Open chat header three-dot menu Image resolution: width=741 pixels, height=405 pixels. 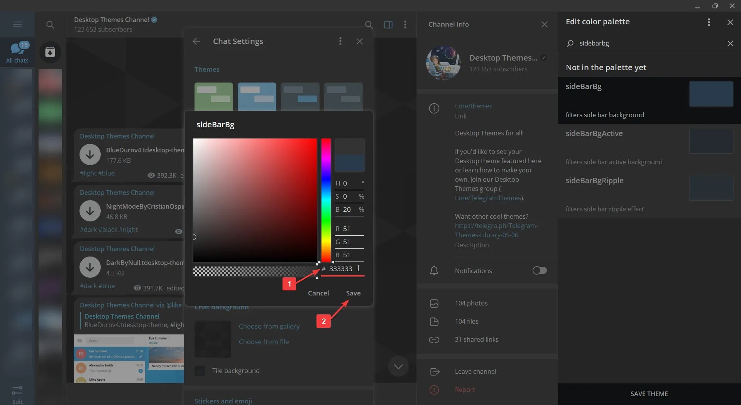click(405, 25)
